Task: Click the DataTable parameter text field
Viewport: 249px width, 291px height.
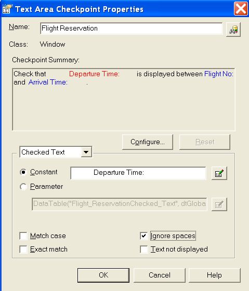Action: pos(120,204)
